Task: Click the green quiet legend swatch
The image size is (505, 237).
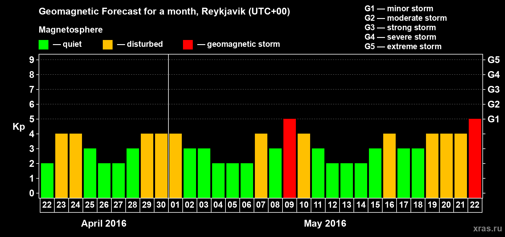Action: [x=44, y=45]
